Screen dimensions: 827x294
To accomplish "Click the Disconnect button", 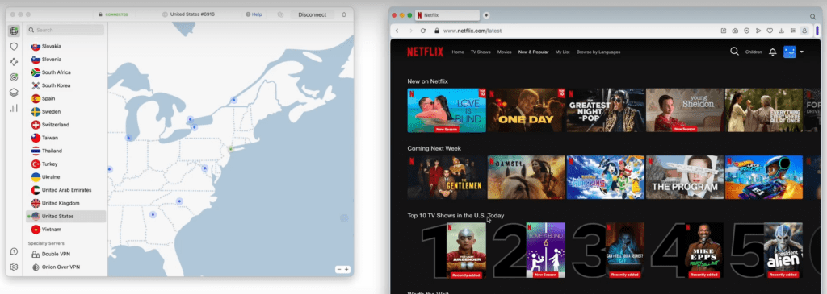I will (313, 14).
